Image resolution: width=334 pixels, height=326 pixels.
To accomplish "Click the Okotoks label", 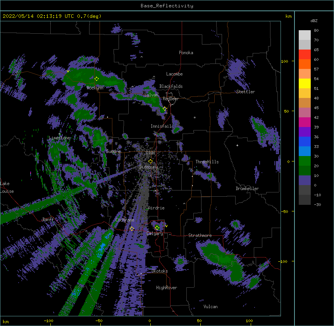I will (x=160, y=271).
